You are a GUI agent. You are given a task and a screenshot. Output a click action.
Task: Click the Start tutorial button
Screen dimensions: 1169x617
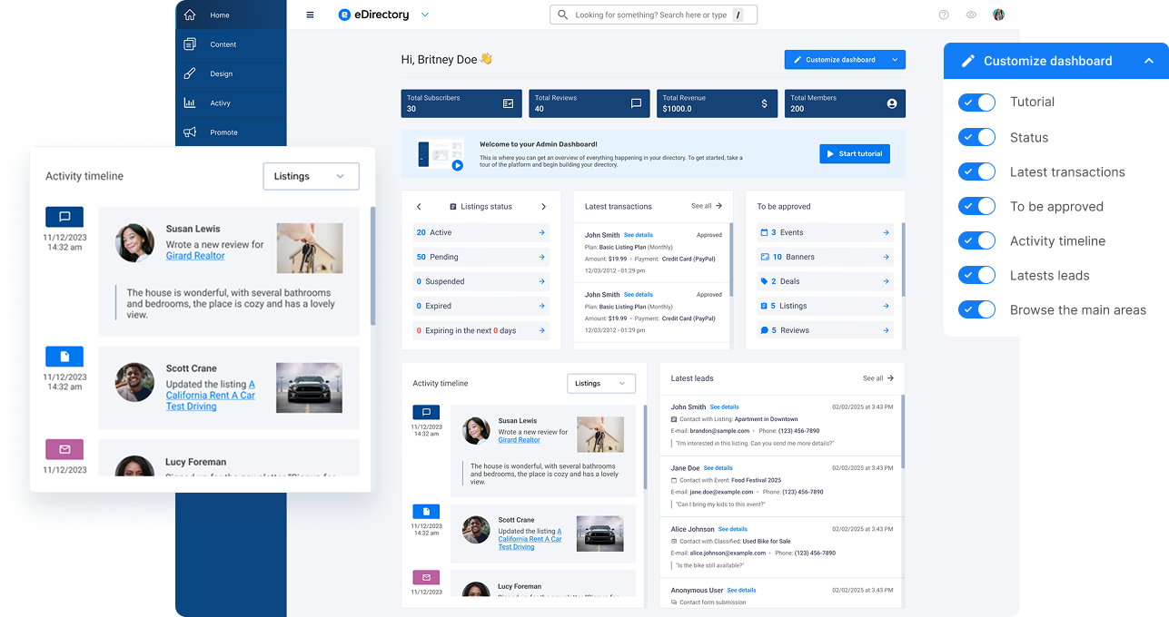854,154
